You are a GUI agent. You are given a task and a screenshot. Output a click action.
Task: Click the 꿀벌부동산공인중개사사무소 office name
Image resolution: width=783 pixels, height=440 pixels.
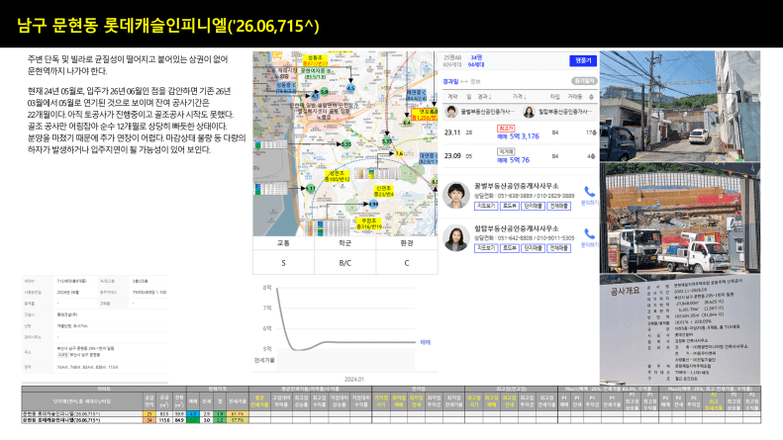click(516, 186)
